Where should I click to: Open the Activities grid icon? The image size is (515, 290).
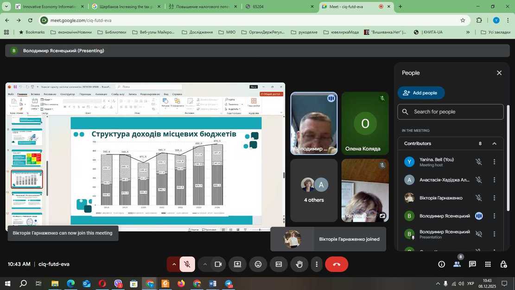[488, 264]
